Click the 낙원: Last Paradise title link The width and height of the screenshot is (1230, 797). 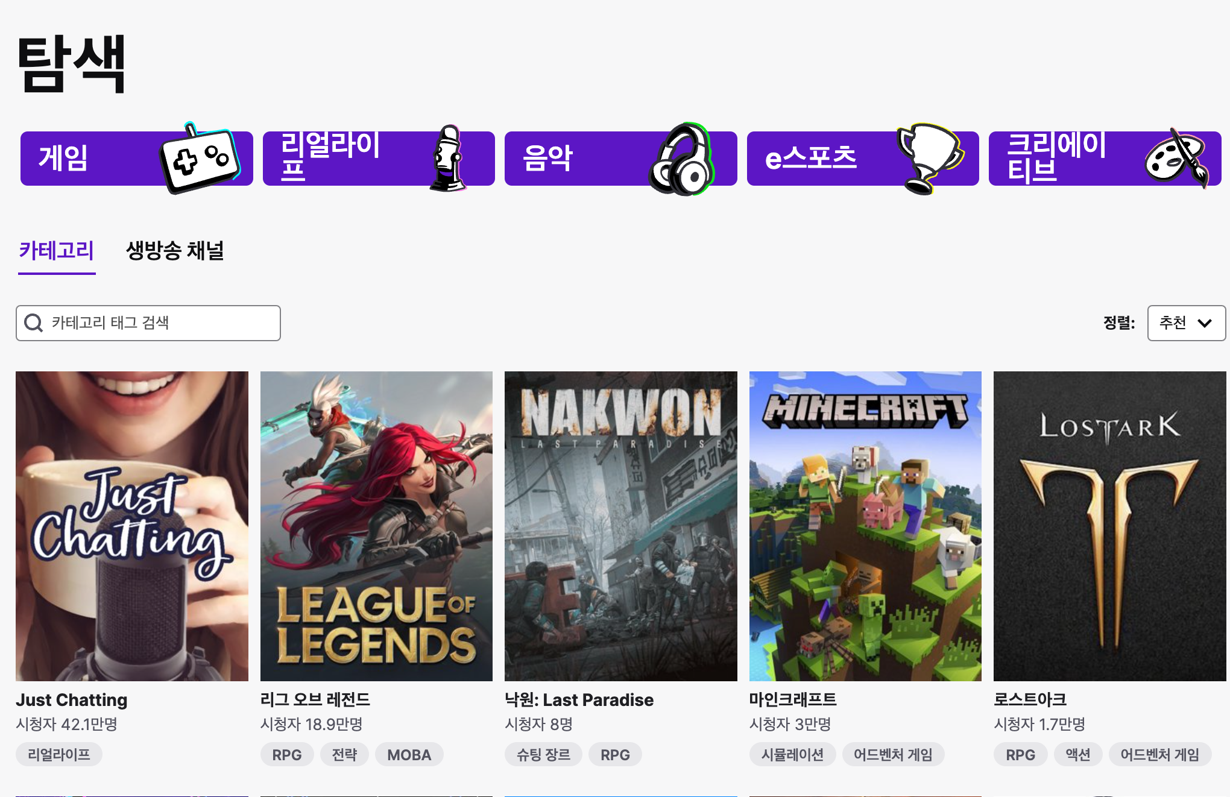(x=579, y=699)
